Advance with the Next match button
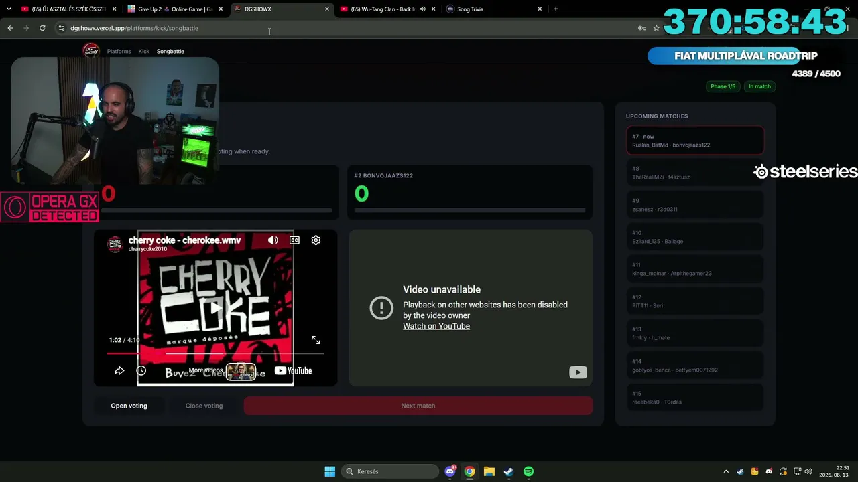The height and width of the screenshot is (482, 858). tap(418, 406)
